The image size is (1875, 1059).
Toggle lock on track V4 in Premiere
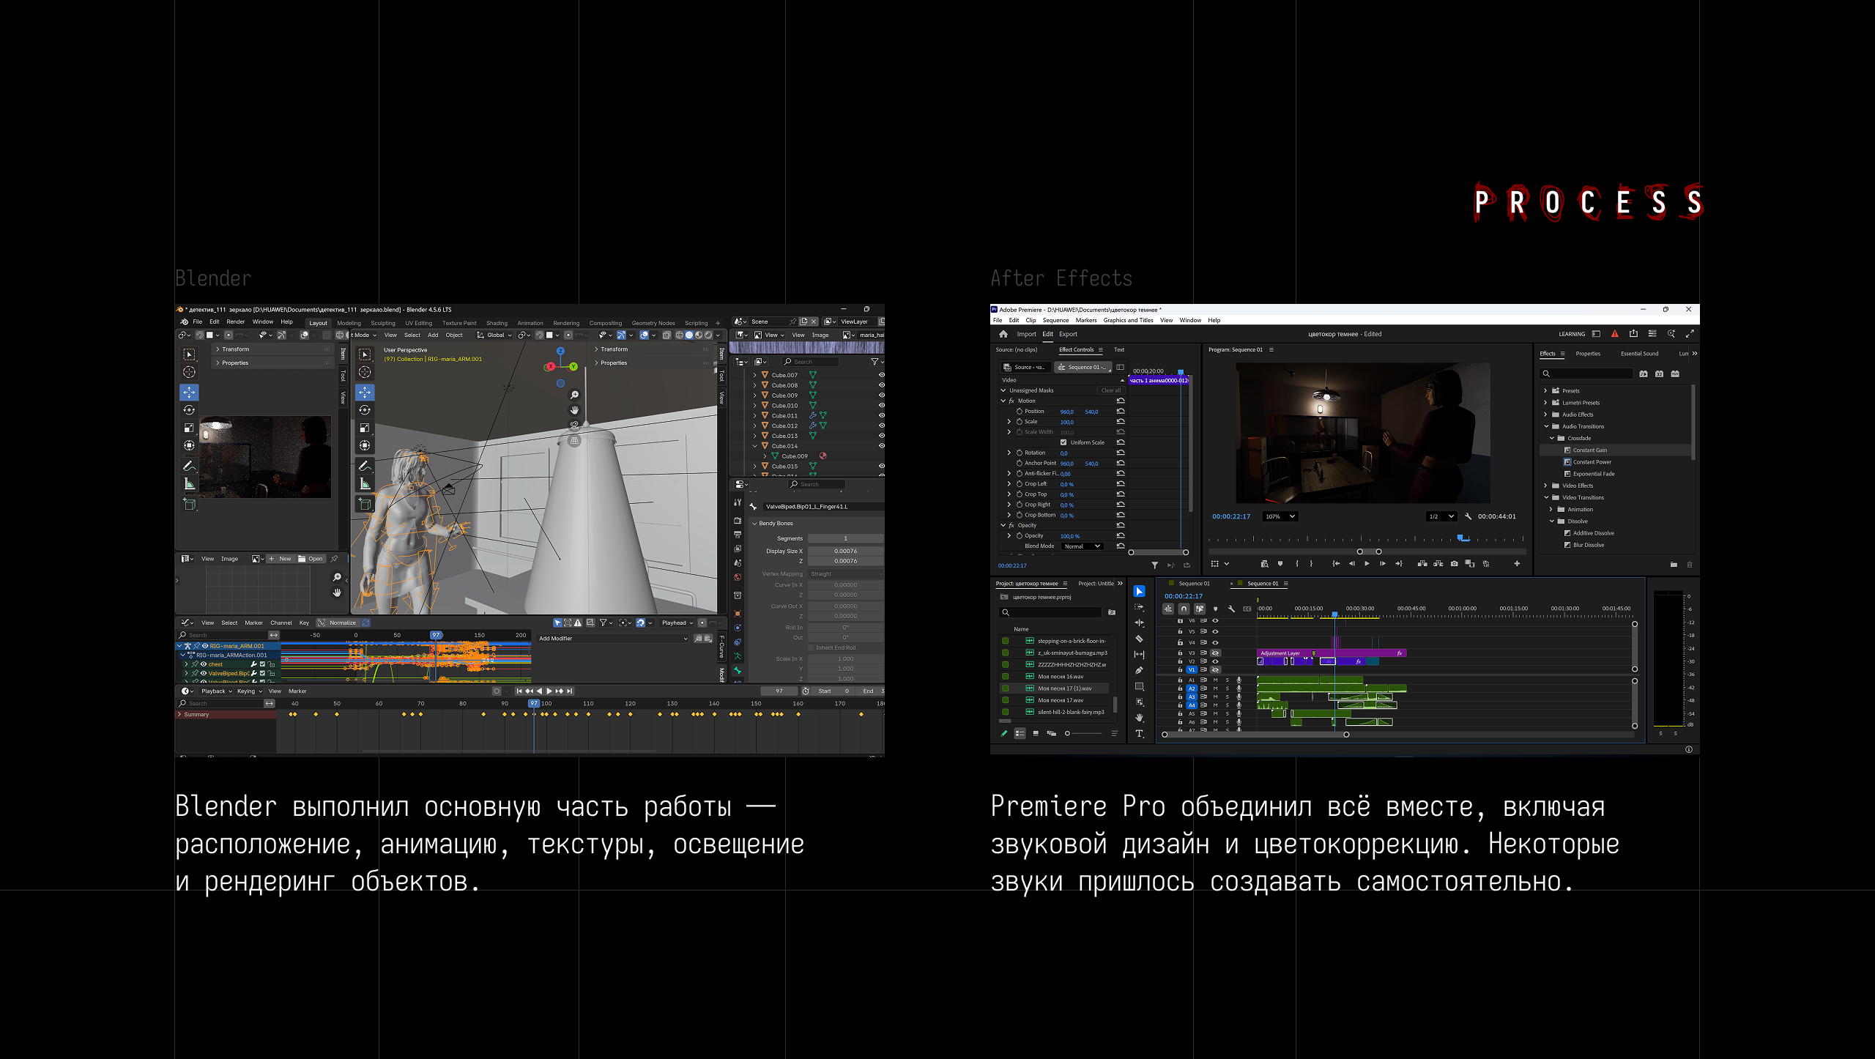pyautogui.click(x=1180, y=642)
